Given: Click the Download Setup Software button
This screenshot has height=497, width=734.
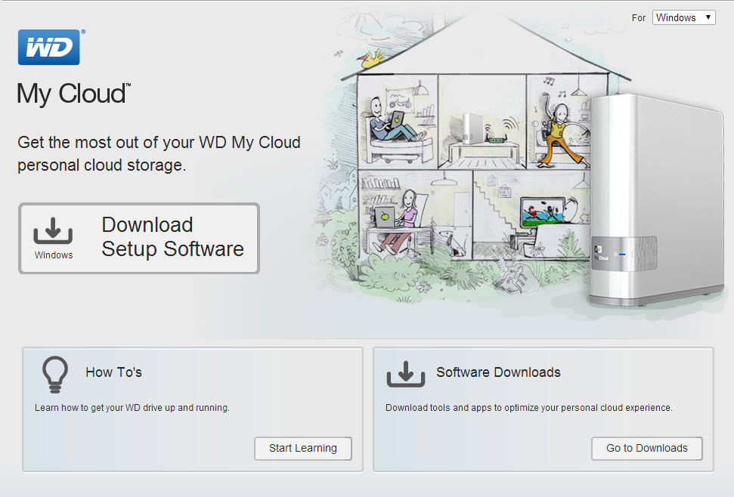Looking at the screenshot, I should pos(139,239).
